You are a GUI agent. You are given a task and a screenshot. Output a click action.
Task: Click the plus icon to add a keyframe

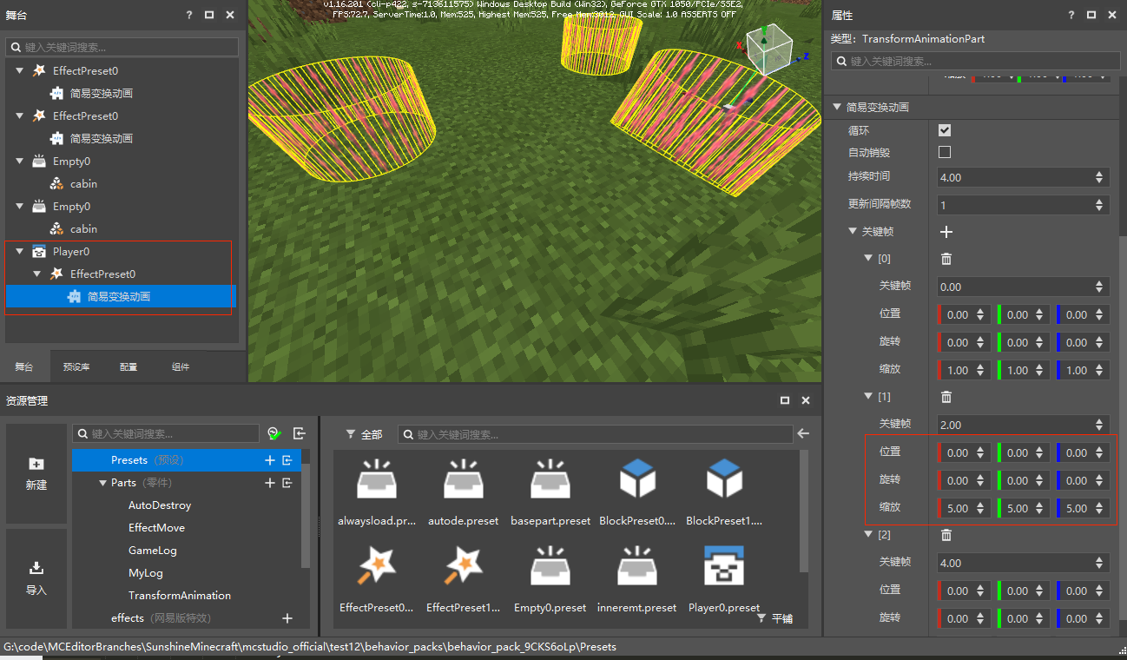(x=946, y=232)
